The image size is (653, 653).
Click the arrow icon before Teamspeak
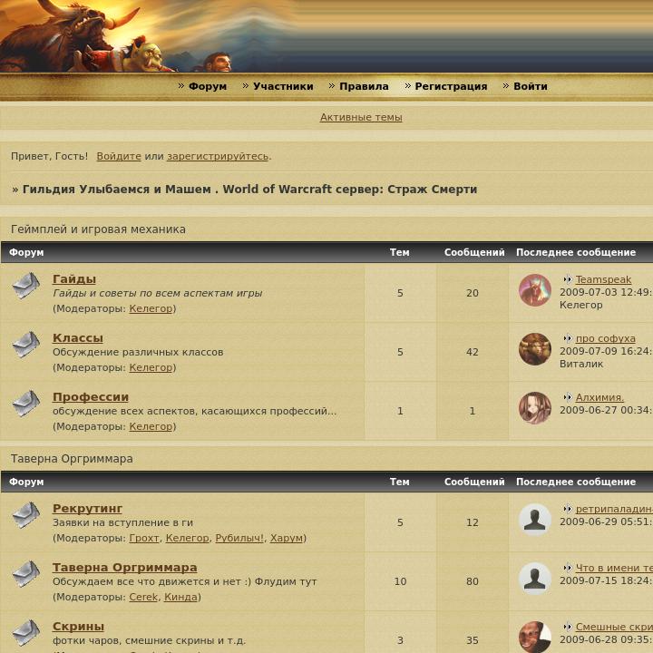[568, 279]
